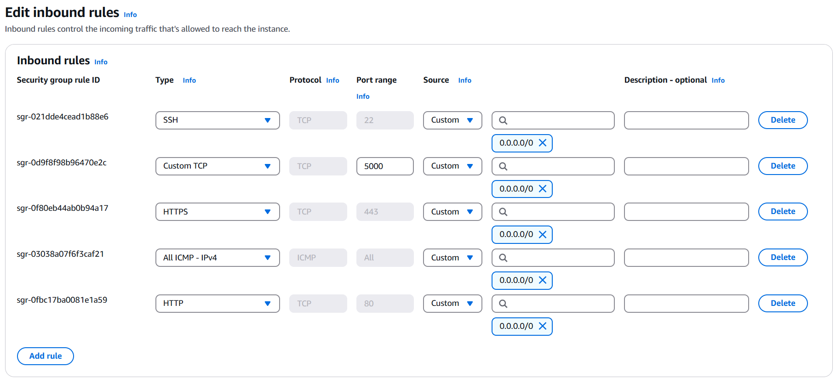Open Info link for Description - optional
This screenshot has width=836, height=378.
coord(718,80)
